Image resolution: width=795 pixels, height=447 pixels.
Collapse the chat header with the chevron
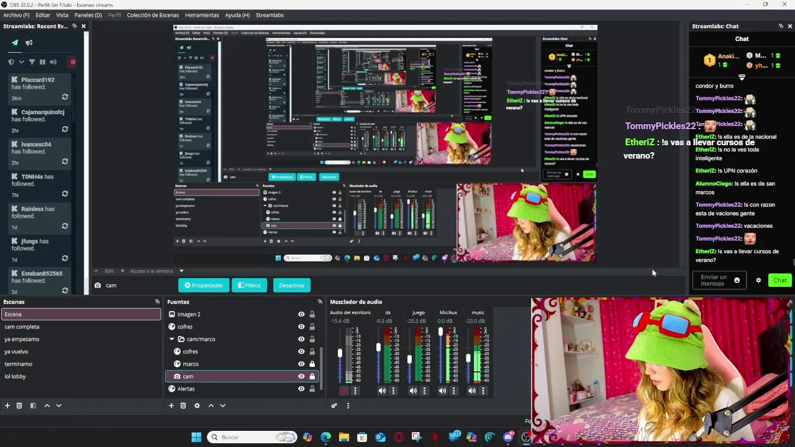742,78
